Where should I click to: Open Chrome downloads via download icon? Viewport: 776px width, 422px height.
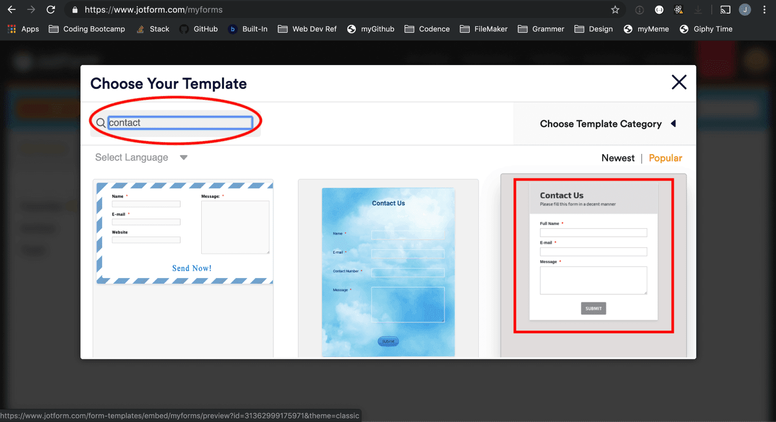pos(699,10)
